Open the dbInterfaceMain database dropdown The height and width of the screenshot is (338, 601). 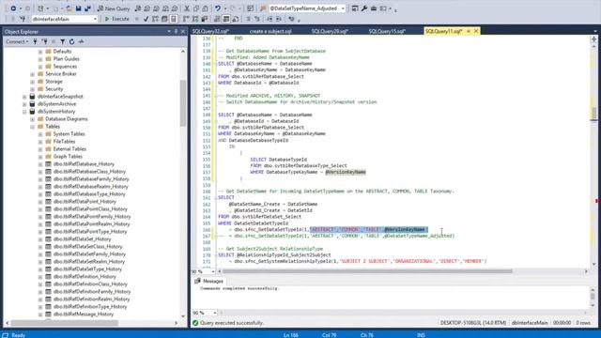95,19
